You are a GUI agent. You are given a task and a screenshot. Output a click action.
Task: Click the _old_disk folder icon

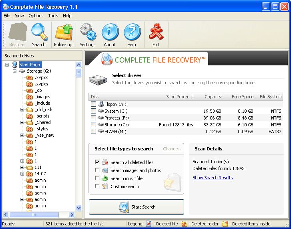point(29,109)
